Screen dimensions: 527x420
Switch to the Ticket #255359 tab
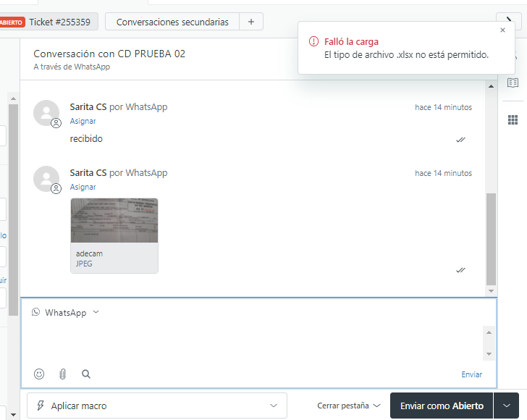[59, 22]
